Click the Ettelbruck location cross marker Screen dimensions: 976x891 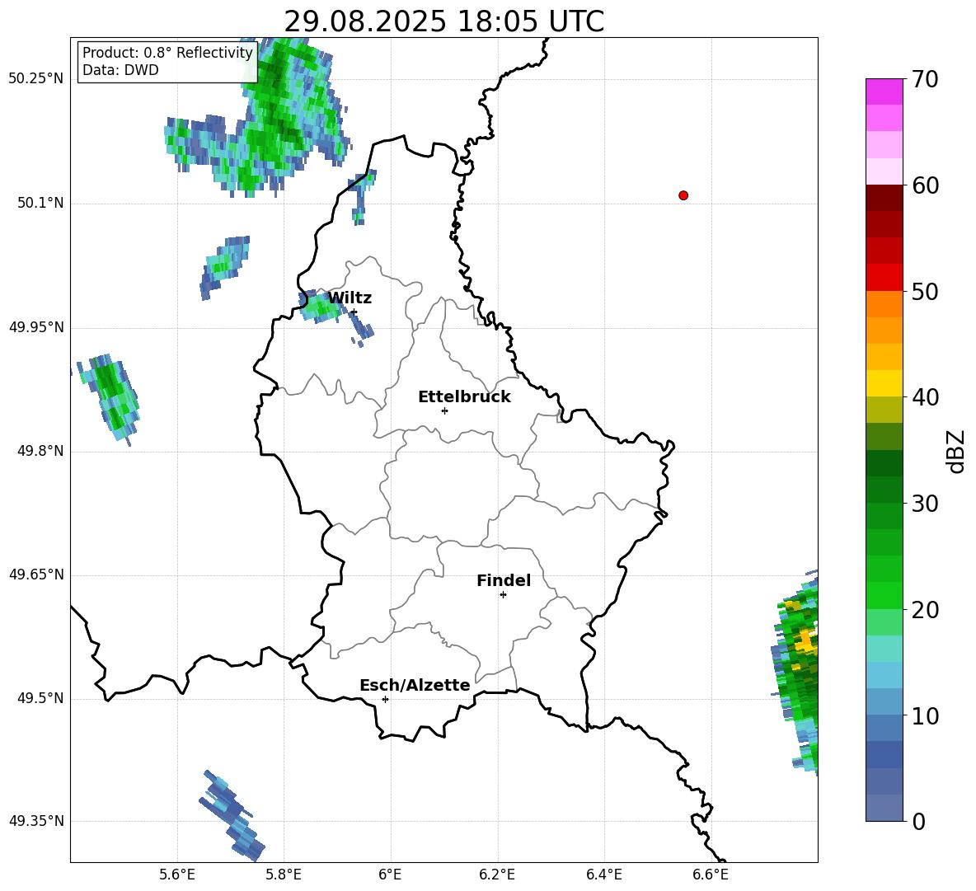(444, 410)
